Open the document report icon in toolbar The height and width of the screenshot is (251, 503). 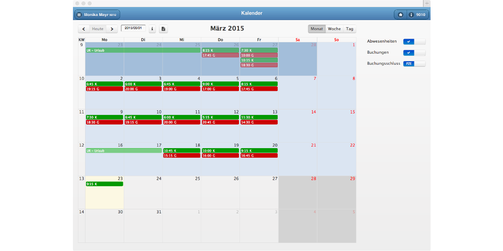point(163,29)
